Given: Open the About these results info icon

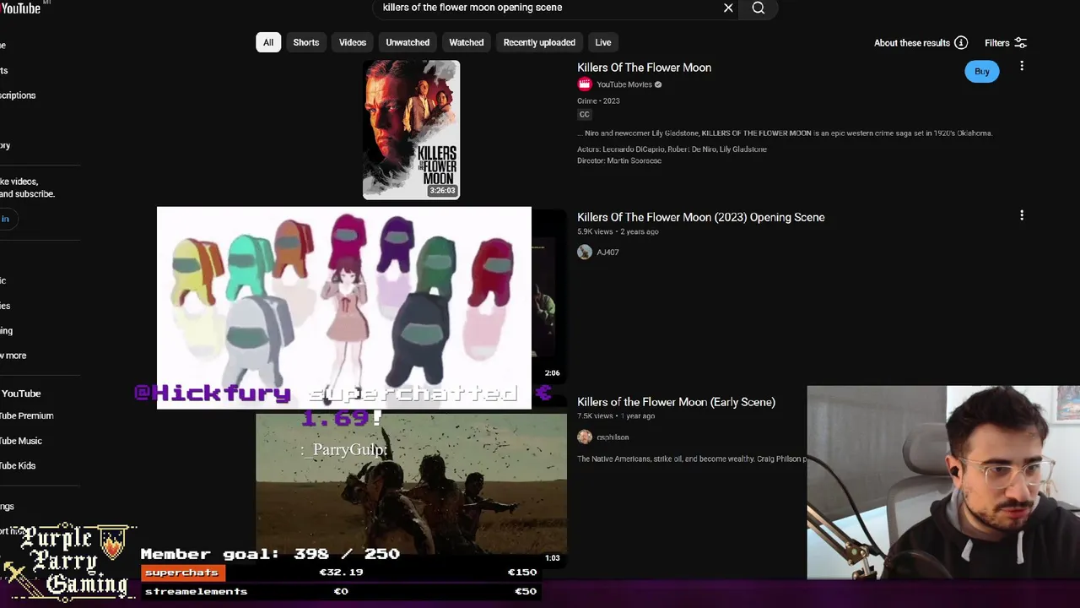Looking at the screenshot, I should [x=961, y=43].
